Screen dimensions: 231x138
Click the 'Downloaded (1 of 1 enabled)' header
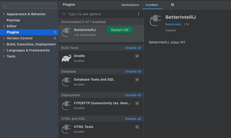[x=83, y=22]
